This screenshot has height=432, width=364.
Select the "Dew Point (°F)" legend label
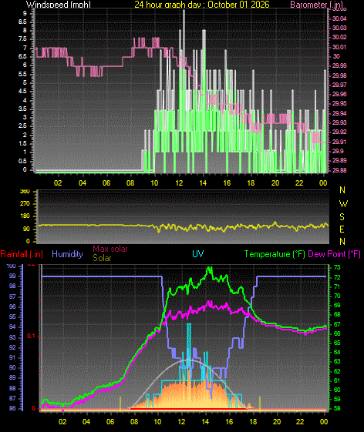[x=334, y=254]
